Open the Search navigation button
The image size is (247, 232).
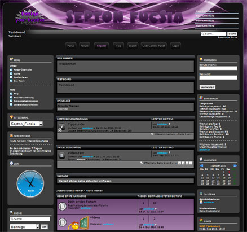point(133,46)
